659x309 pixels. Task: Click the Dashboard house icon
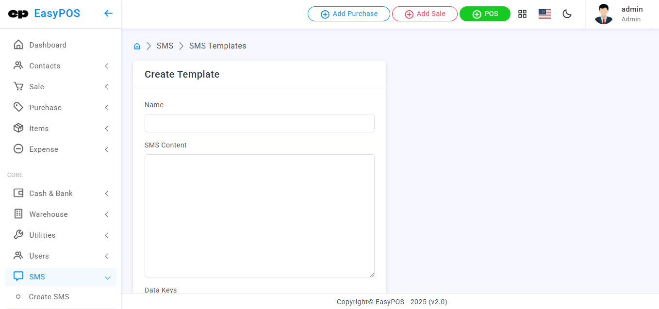click(18, 45)
